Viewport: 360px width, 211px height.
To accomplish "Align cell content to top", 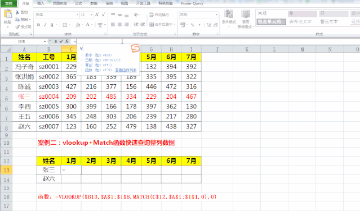I will pyautogui.click(x=113, y=15).
